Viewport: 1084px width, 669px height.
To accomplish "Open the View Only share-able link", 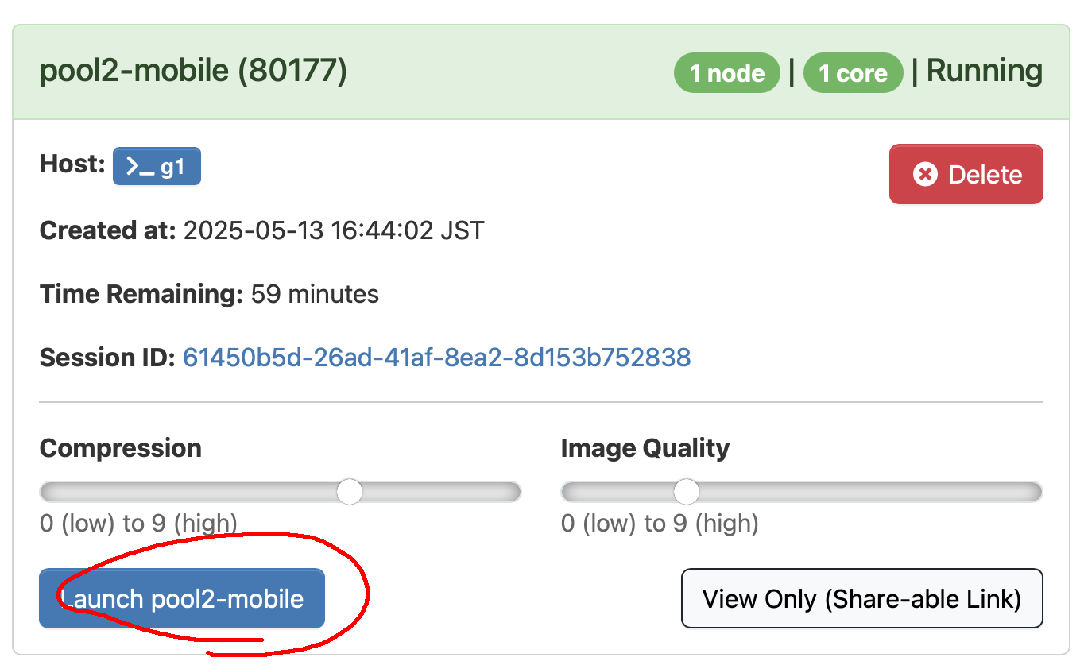I will 861,598.
